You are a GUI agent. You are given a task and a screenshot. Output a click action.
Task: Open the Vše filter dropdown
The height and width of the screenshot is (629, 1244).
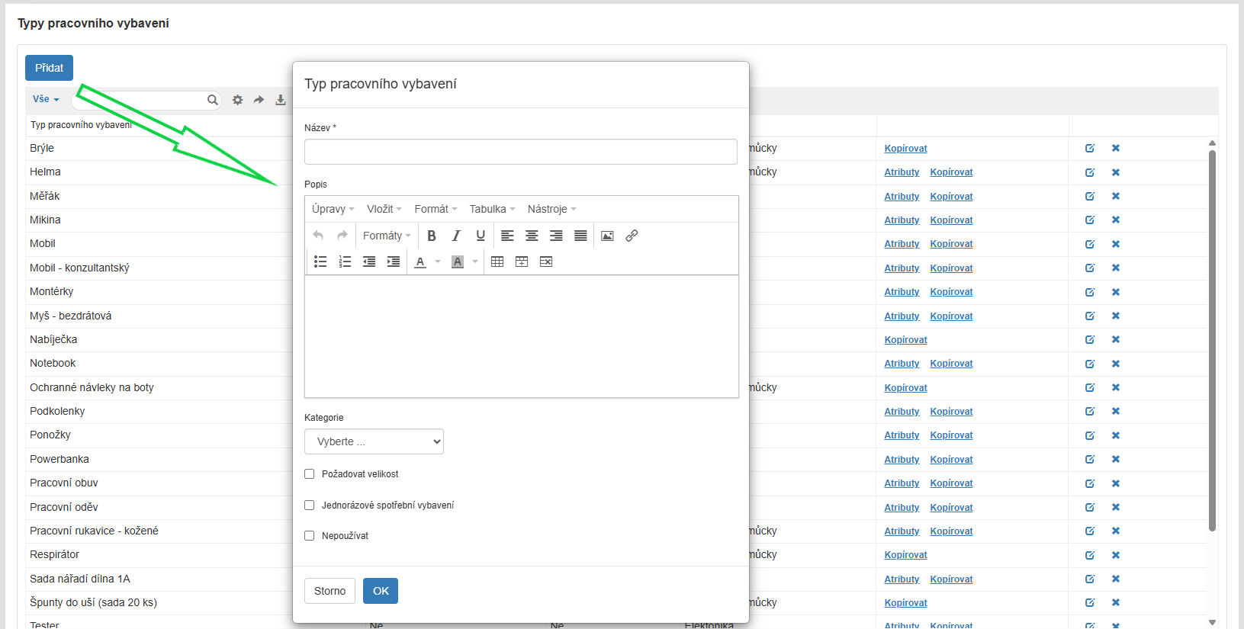tap(46, 99)
